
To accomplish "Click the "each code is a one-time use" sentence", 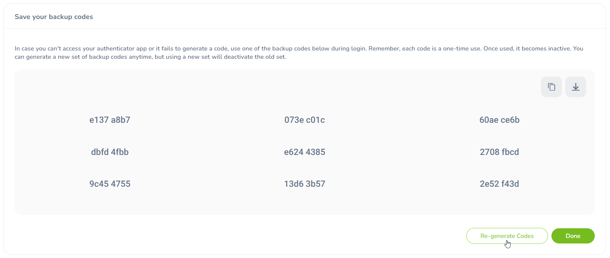I will pyautogui.click(x=442, y=49).
